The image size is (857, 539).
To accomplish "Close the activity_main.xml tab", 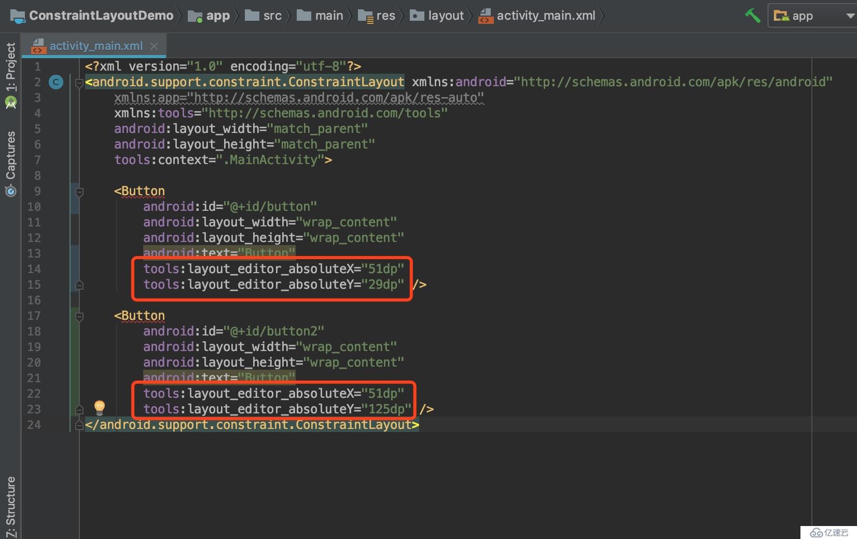I will [154, 46].
